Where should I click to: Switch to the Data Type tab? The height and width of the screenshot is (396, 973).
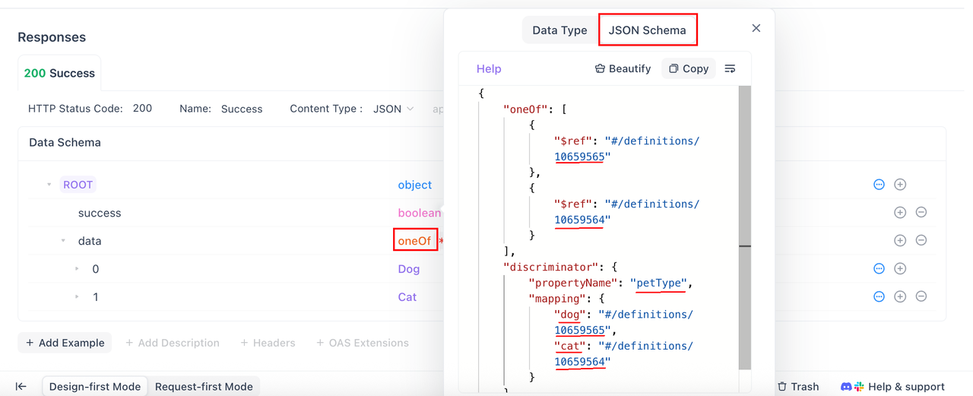[x=559, y=30]
